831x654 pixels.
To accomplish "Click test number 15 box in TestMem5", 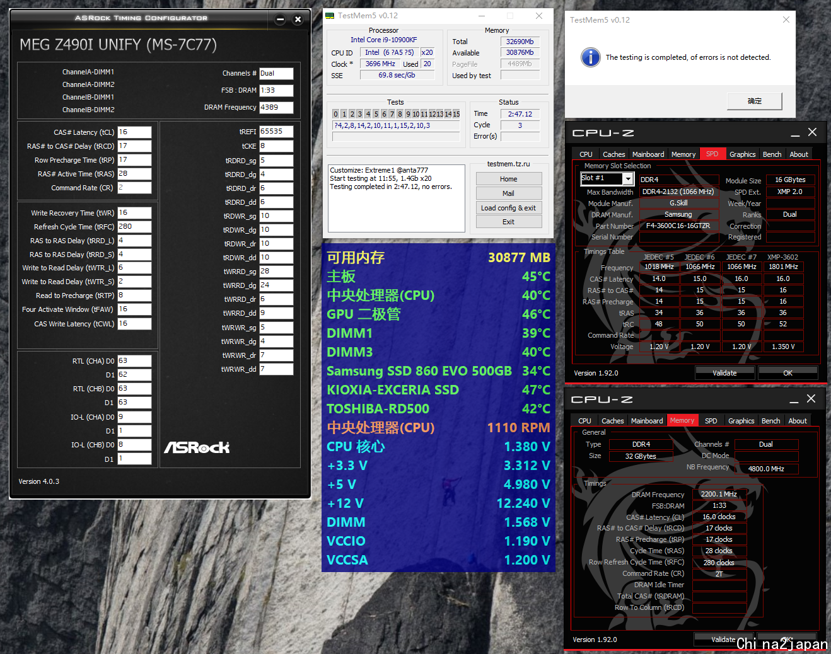I will coord(456,114).
